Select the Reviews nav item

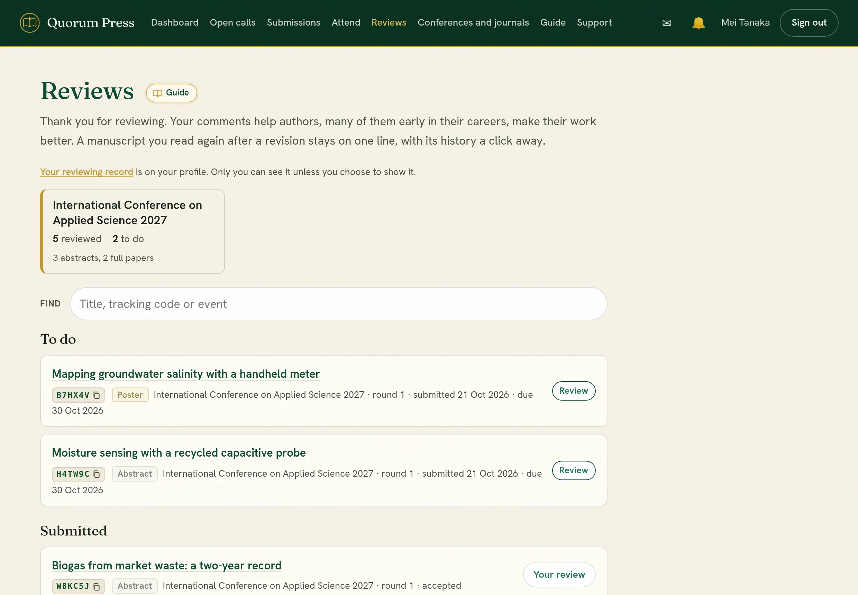pos(389,23)
